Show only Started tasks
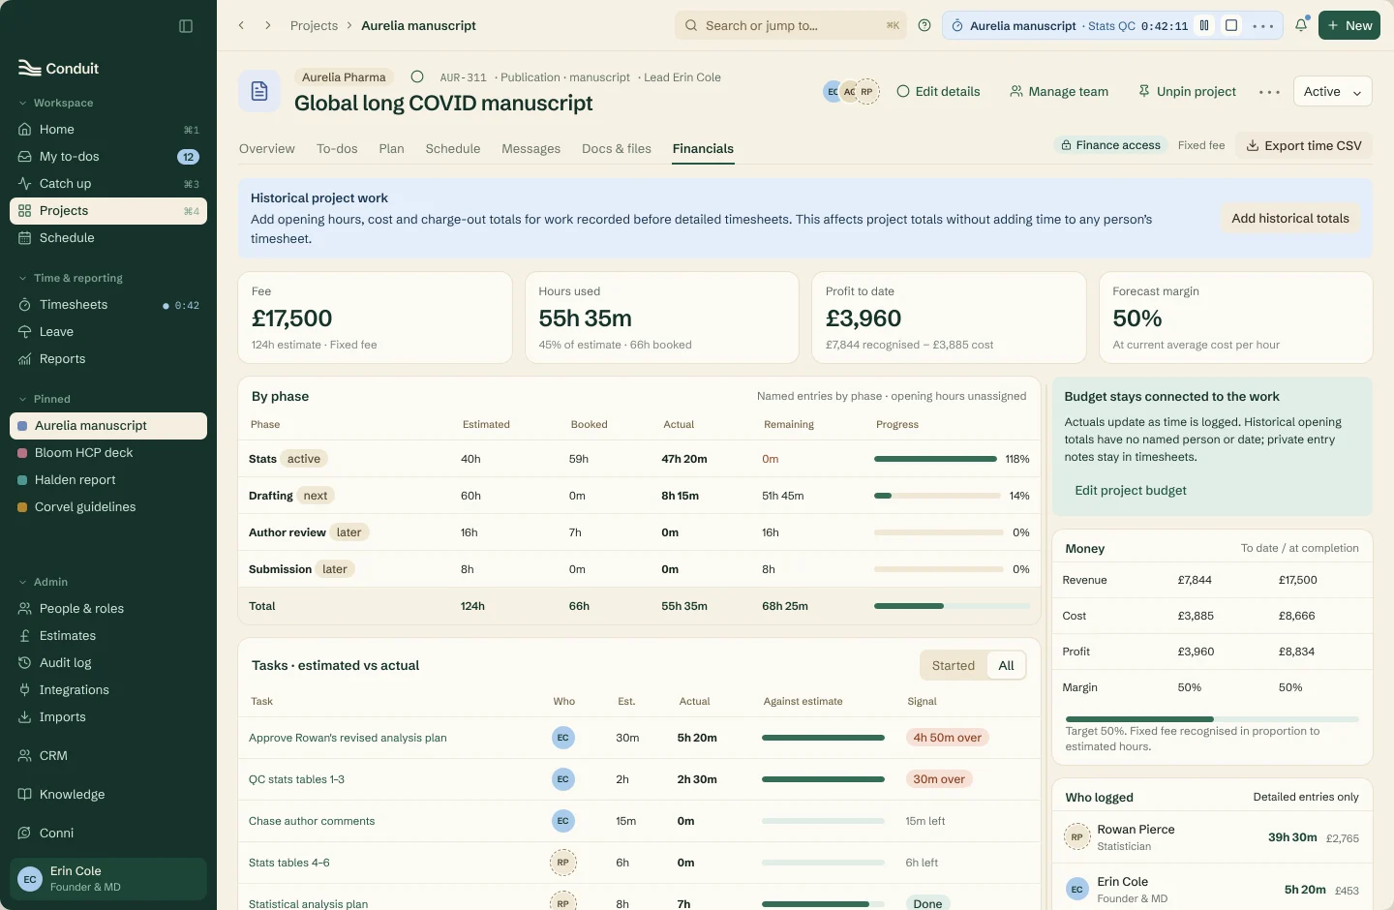 tap(953, 666)
